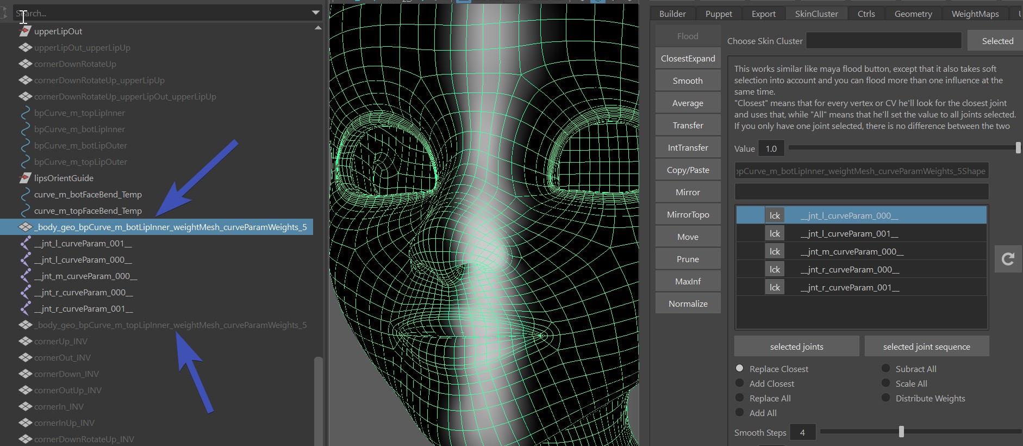Click joint icon beside __jnt_r_curveParam_001__ in outliner

point(25,309)
